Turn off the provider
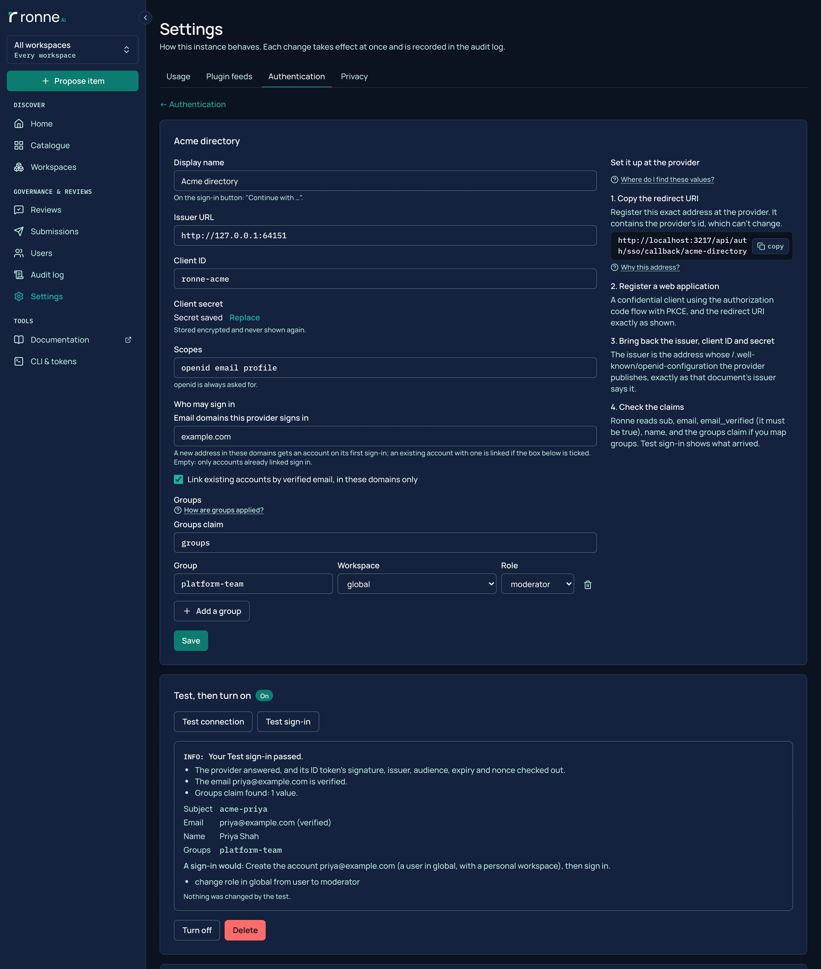Image resolution: width=821 pixels, height=969 pixels. pyautogui.click(x=196, y=930)
